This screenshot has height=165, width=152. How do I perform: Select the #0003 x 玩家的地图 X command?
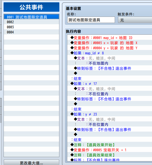tap(110, 43)
